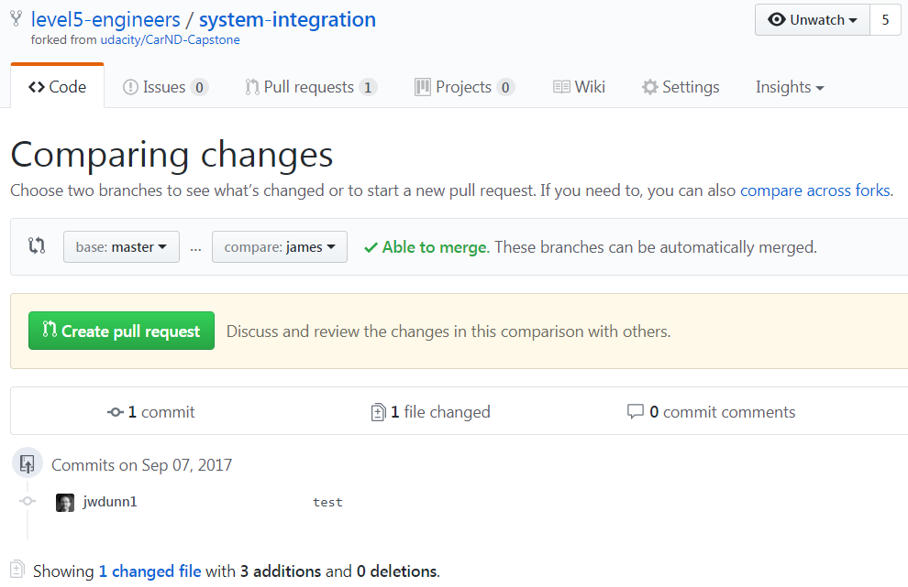Viewport: 908px width, 587px height.
Task: Click the Pull requests count badge 1
Action: point(368,87)
